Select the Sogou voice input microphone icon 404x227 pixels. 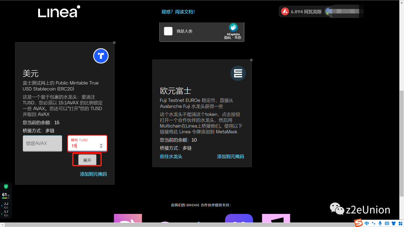(380, 223)
